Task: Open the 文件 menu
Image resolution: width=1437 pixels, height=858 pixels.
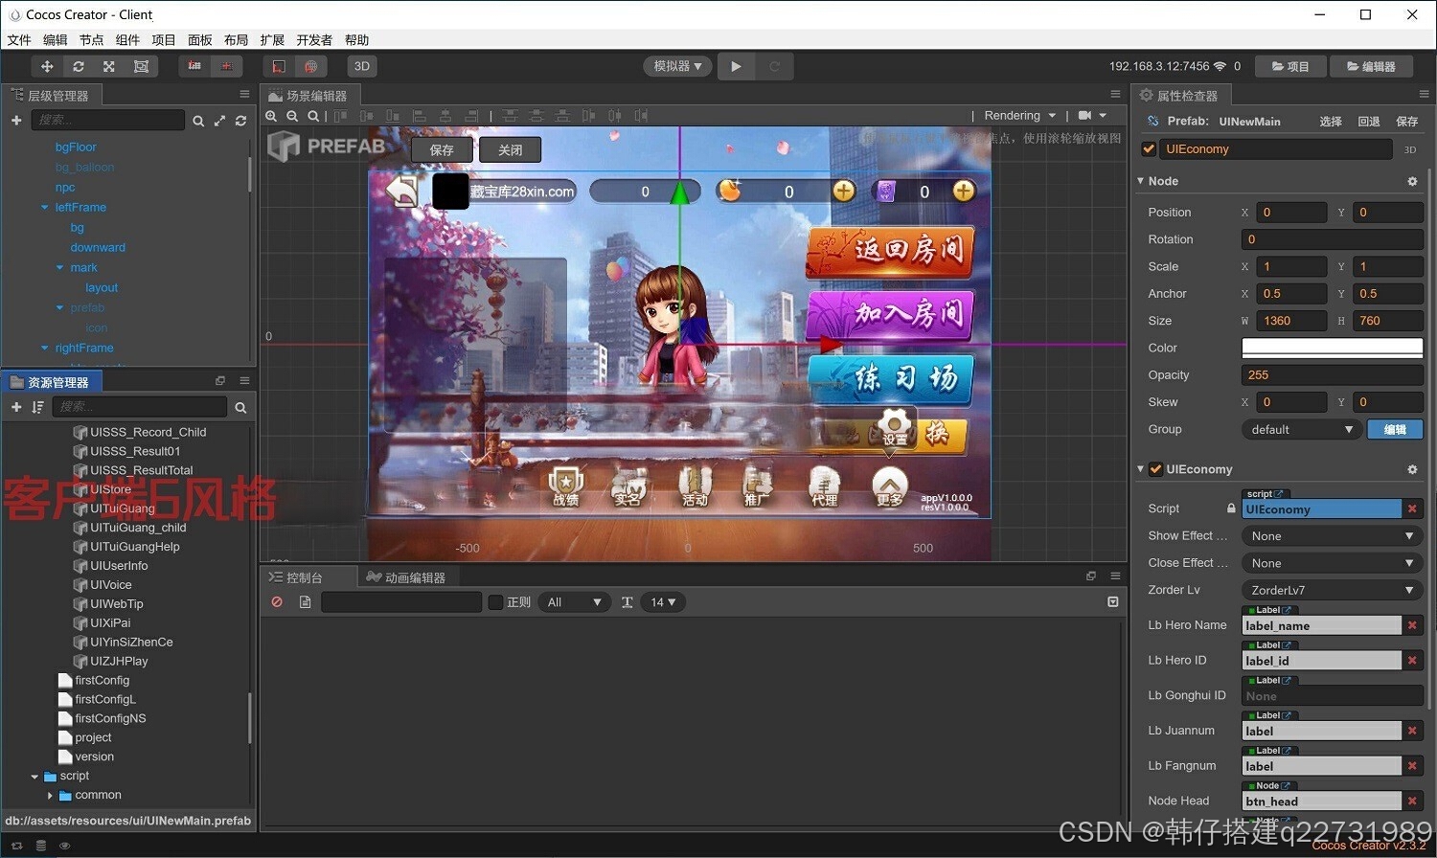Action: point(19,40)
